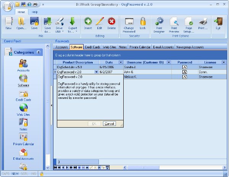Screen dimensions: 229x177
Task: Go to last record in navigator
Action: pos(75,167)
